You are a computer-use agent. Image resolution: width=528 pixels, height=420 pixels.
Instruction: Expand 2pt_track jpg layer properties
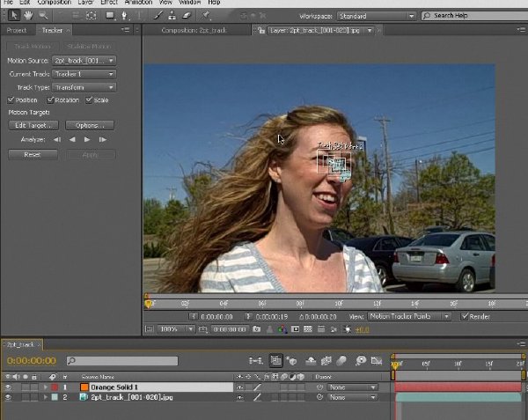[x=45, y=397]
